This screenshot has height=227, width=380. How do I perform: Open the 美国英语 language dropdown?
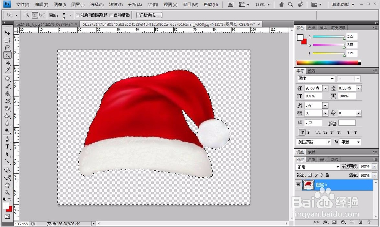pos(329,142)
